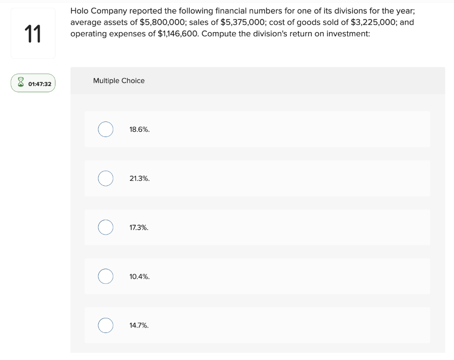
Task: Click the Multiple Choice heading
Action: (119, 81)
